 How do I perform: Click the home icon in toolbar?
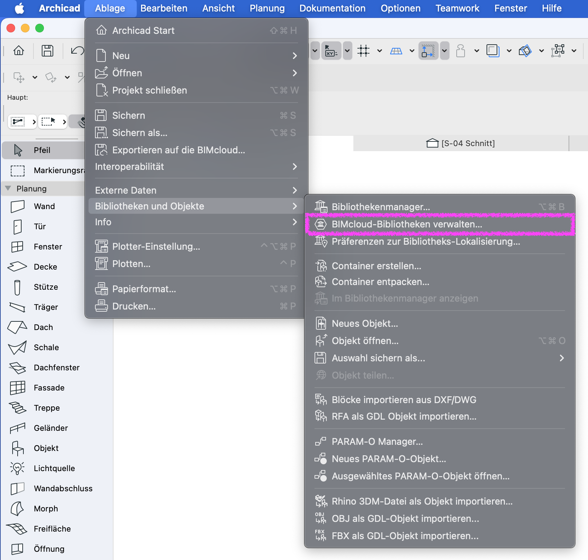click(19, 51)
